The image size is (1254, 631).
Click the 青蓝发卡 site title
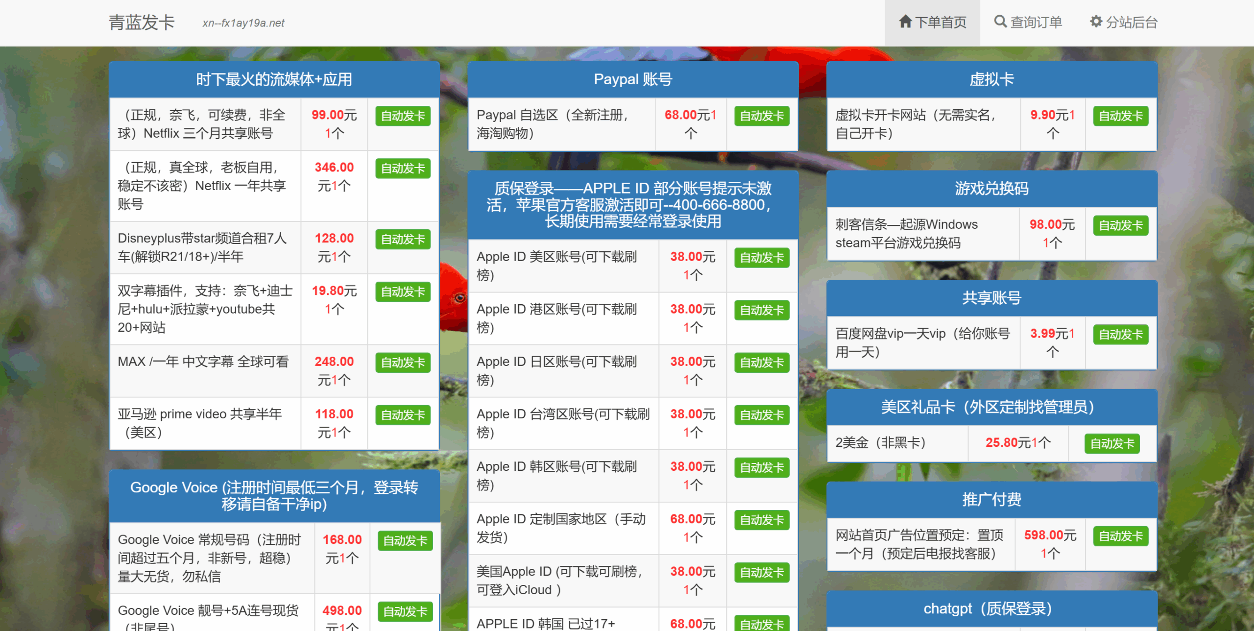coord(142,23)
